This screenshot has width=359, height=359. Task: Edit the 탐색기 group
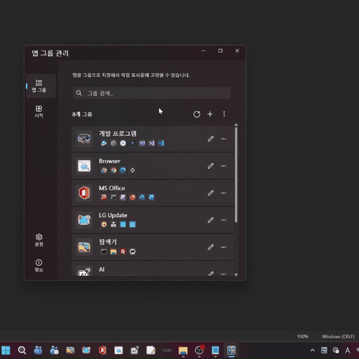point(210,247)
